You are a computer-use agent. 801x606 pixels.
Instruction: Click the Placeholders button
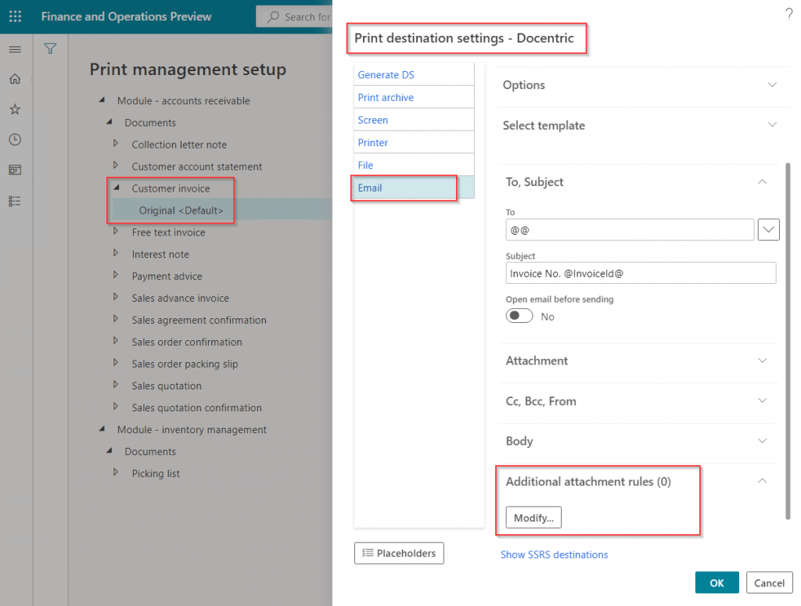point(399,553)
